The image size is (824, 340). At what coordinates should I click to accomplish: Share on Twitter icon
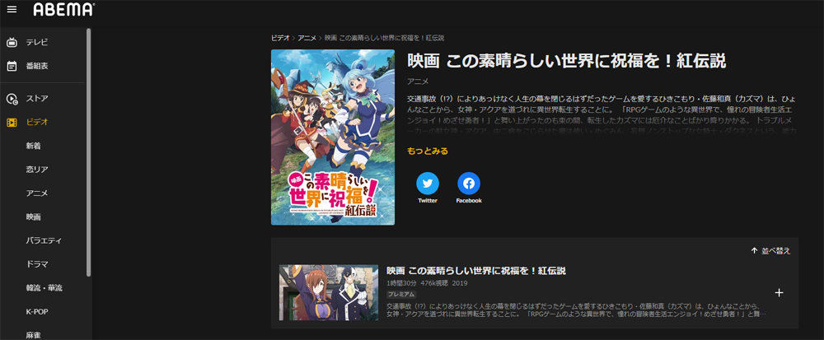pyautogui.click(x=427, y=184)
